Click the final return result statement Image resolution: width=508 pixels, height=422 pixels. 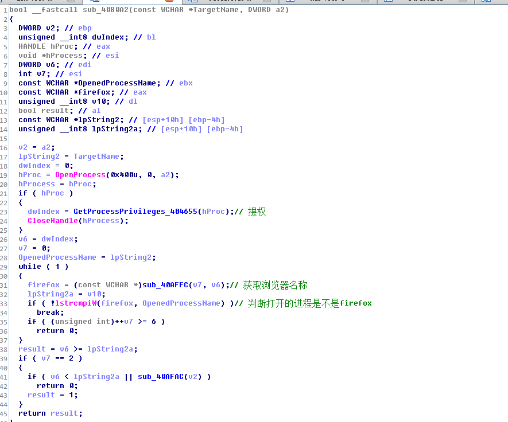(51, 413)
